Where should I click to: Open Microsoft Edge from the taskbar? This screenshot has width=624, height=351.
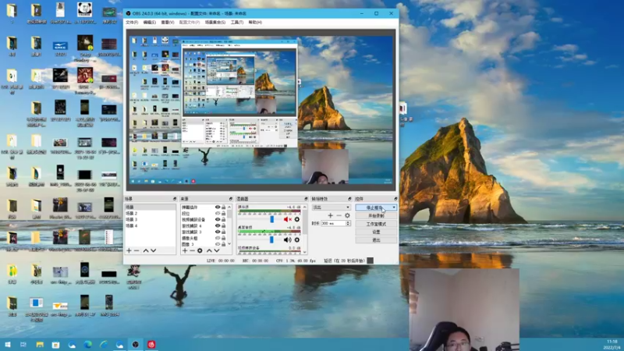point(87,345)
